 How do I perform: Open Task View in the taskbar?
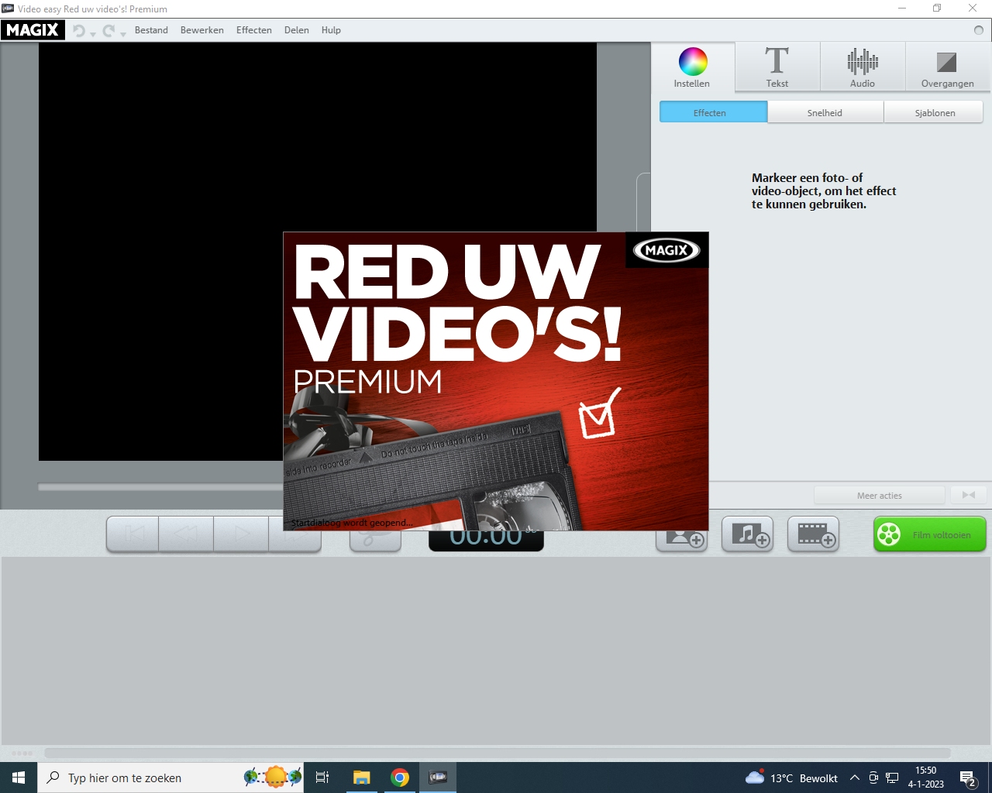pos(322,778)
